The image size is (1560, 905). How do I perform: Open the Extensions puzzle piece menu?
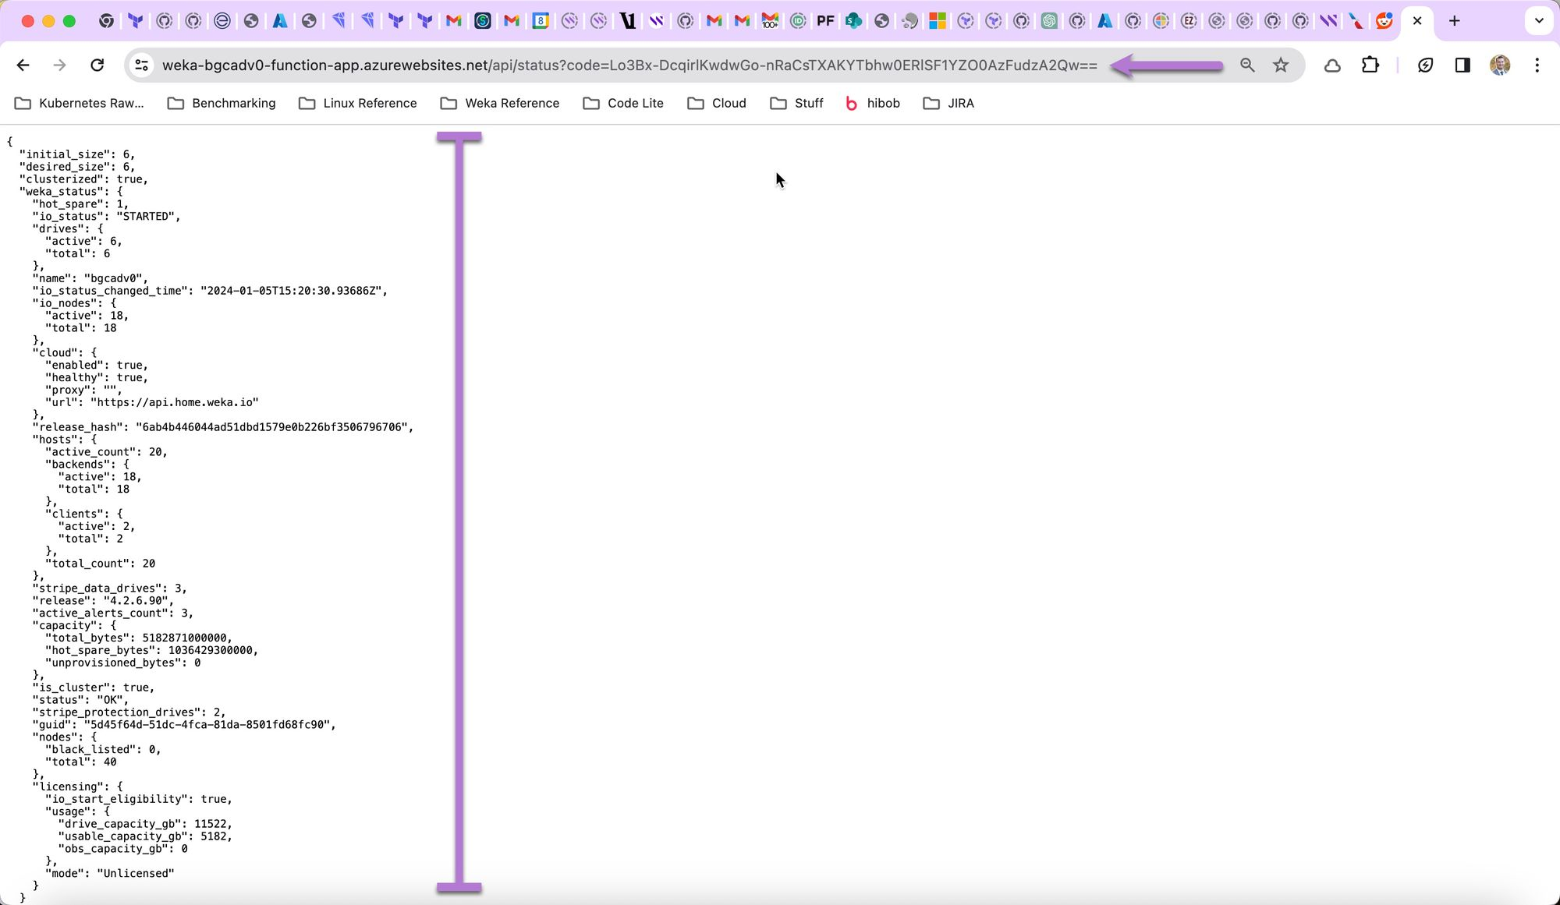coord(1370,65)
